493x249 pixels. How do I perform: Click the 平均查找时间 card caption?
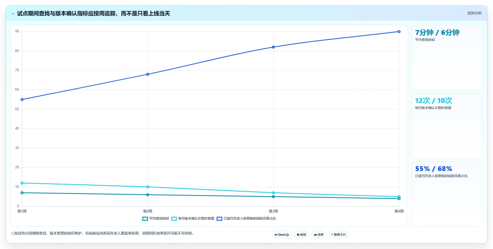point(425,40)
